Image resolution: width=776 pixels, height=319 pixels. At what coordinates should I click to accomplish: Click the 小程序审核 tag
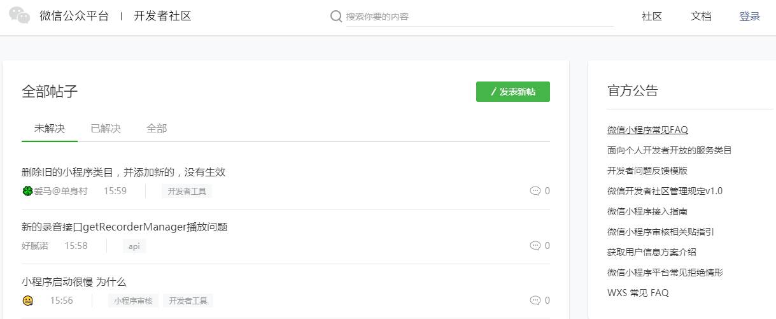pyautogui.click(x=134, y=301)
